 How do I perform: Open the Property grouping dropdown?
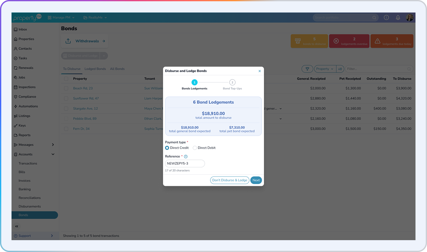tap(325, 69)
